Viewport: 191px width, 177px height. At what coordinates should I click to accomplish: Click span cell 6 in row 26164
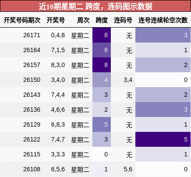pos(102,50)
